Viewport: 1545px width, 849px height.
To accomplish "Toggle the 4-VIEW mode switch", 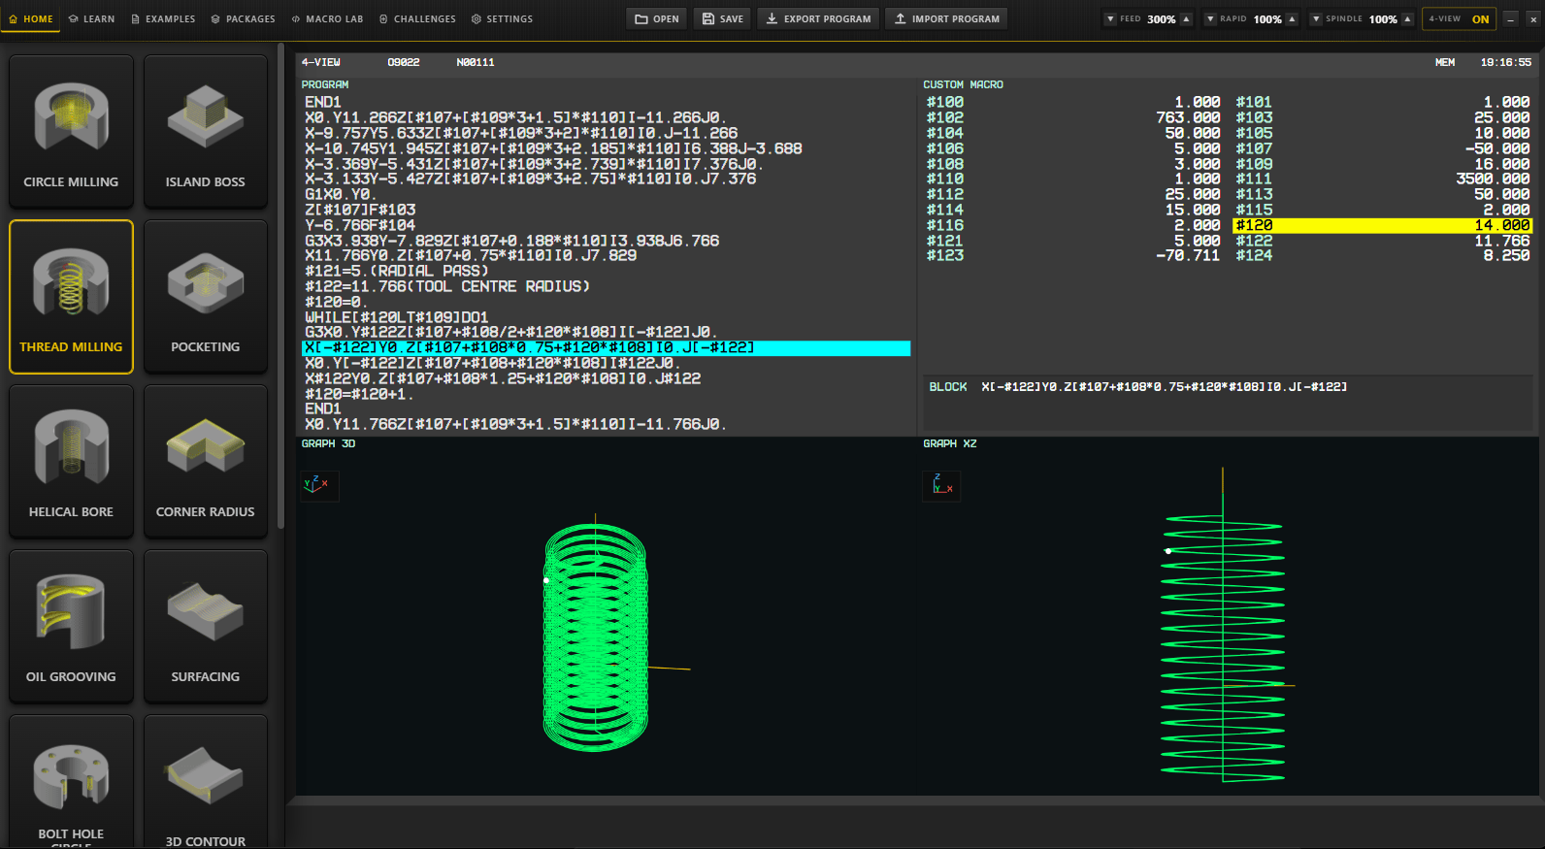I will tap(1459, 18).
